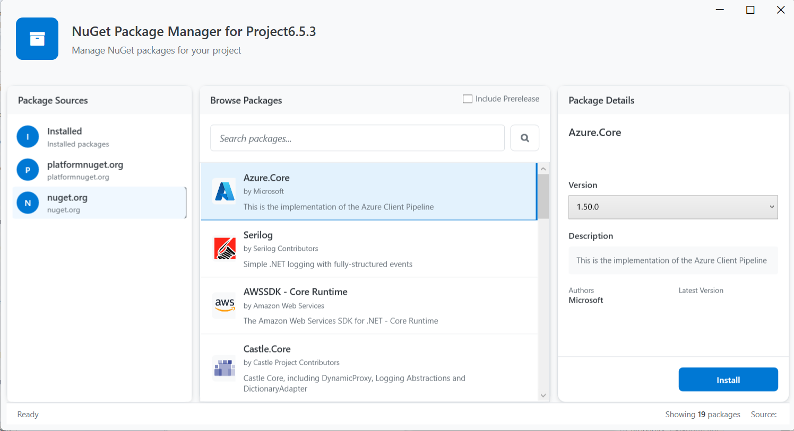Click 'Simple .NET logging' description text
794x431 pixels.
tap(328, 264)
